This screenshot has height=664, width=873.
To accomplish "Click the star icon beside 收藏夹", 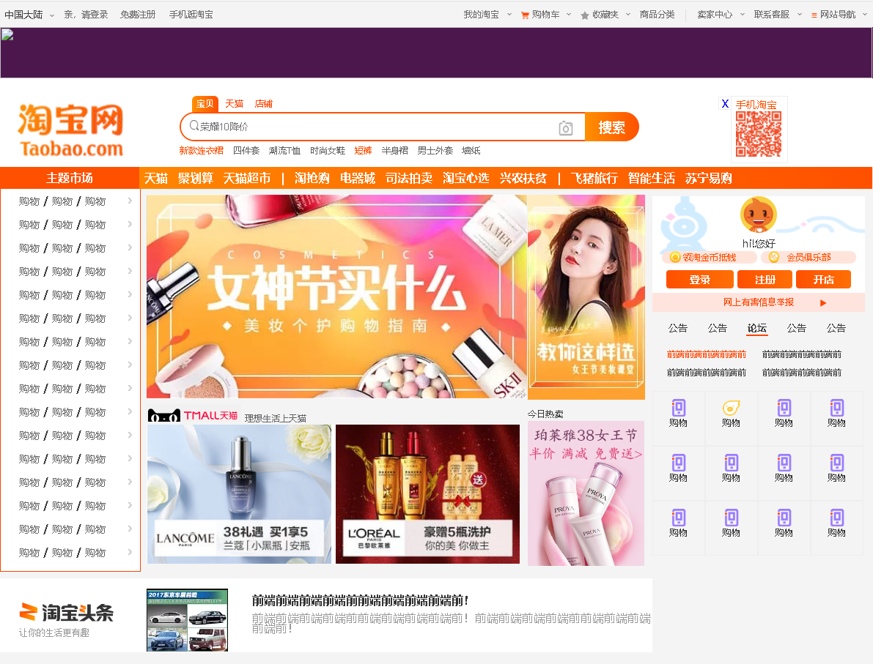I will 585,15.
